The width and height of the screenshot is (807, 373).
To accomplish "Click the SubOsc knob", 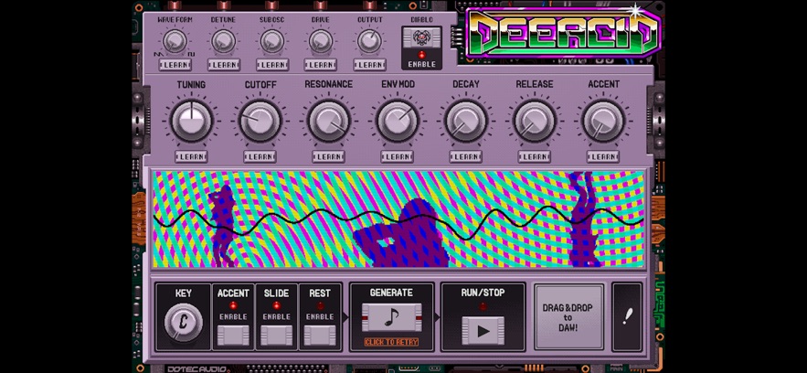I will [x=271, y=41].
